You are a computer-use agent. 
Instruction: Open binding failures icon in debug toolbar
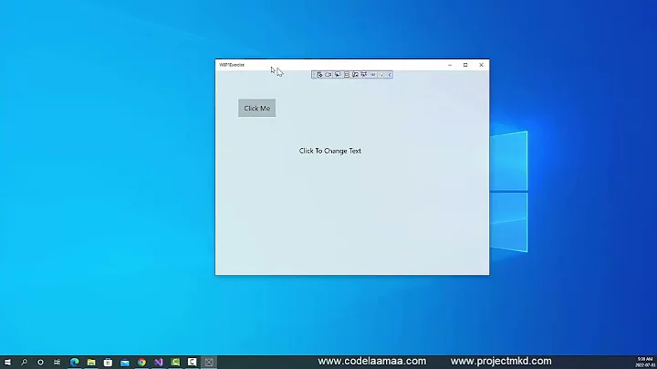pyautogui.click(x=364, y=75)
